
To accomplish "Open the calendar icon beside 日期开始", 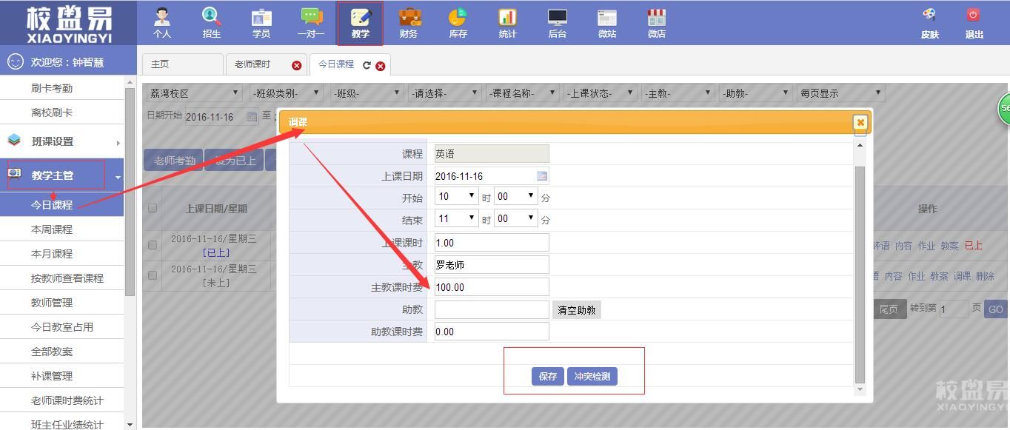I will pos(252,117).
